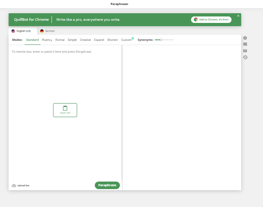The image size is (263, 207).
Task: Open the feedback comment icon
Action: (x=245, y=44)
